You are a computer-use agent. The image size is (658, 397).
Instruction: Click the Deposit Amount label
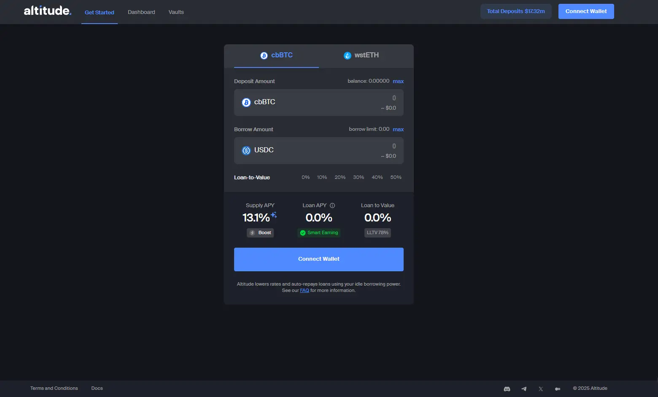click(x=254, y=81)
